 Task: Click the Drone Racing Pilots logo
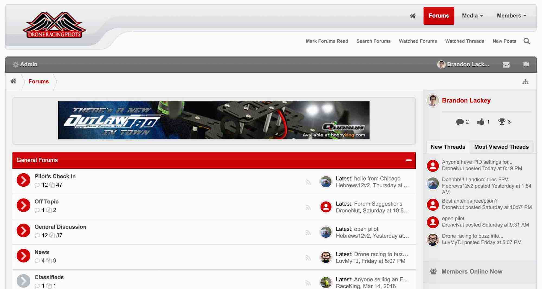pyautogui.click(x=54, y=25)
